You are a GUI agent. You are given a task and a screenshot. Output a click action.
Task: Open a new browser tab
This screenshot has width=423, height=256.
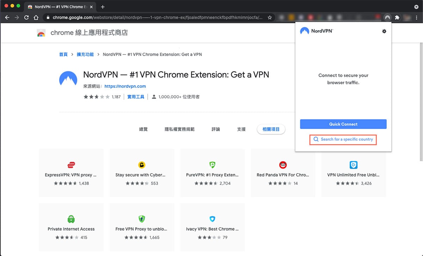pyautogui.click(x=103, y=7)
